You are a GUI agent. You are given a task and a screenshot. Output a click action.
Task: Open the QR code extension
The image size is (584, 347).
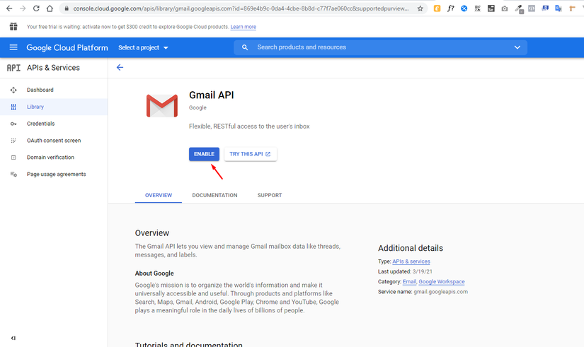478,8
